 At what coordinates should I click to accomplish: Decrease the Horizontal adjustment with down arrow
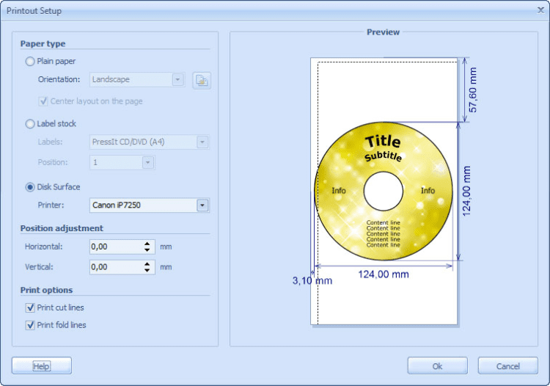pyautogui.click(x=147, y=250)
